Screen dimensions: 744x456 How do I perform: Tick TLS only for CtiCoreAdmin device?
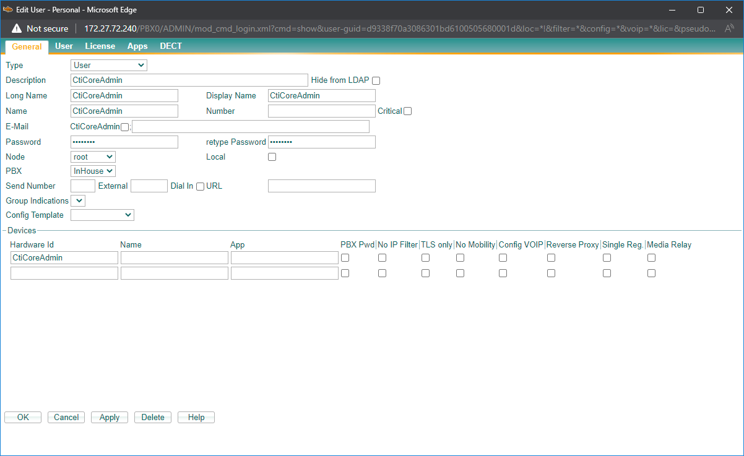click(425, 258)
